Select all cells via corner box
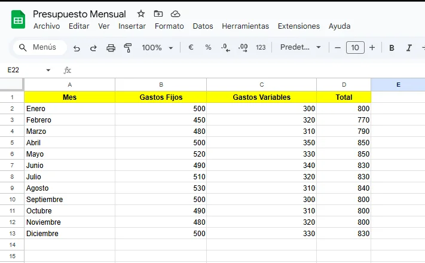This screenshot has height=263, width=425. click(x=11, y=84)
